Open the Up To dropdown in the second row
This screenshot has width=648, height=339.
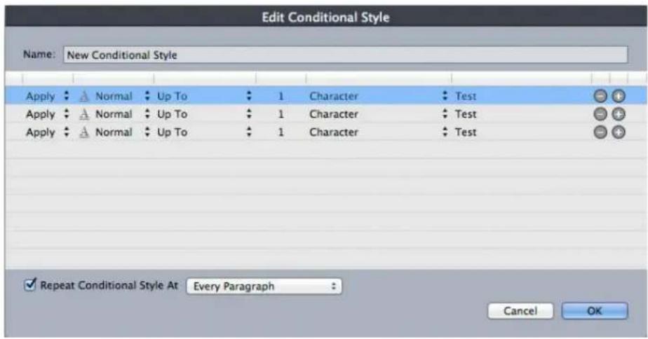coord(204,114)
